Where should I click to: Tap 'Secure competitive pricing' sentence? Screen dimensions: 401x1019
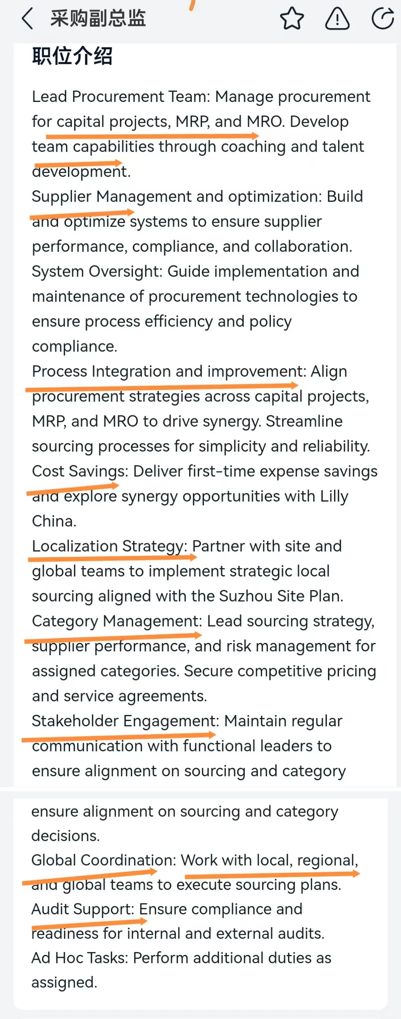(204, 683)
